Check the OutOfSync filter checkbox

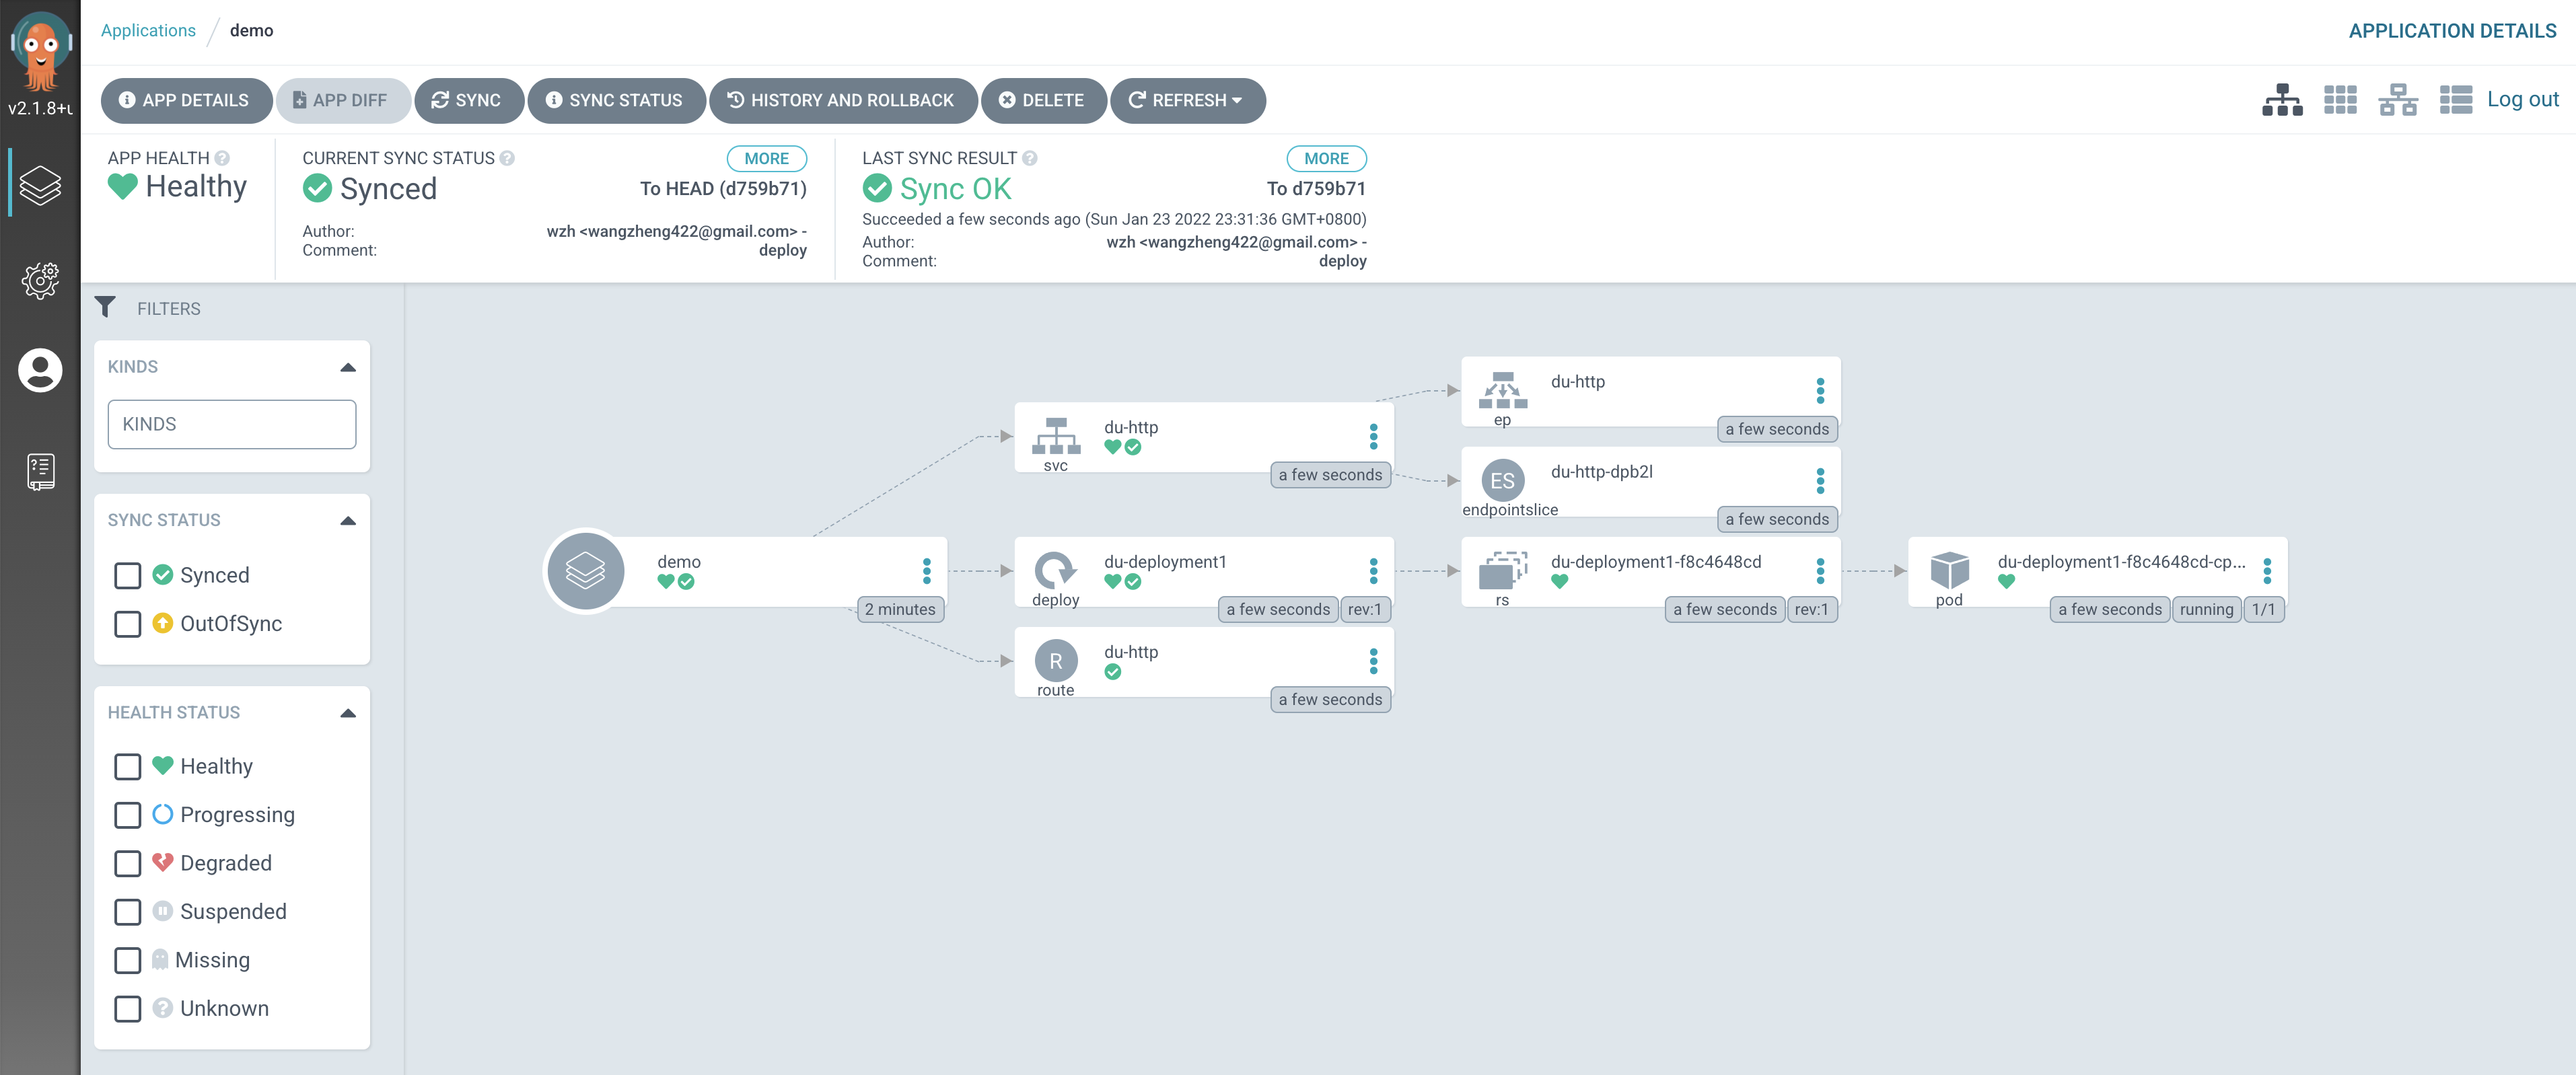coord(128,624)
